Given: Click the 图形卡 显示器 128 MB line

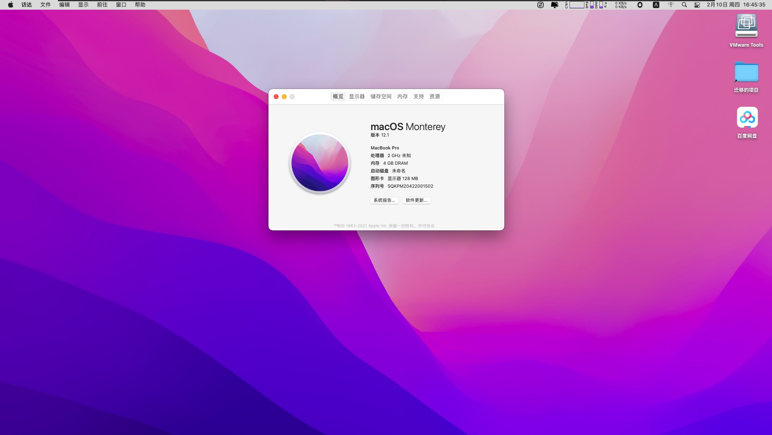Looking at the screenshot, I should (394, 178).
